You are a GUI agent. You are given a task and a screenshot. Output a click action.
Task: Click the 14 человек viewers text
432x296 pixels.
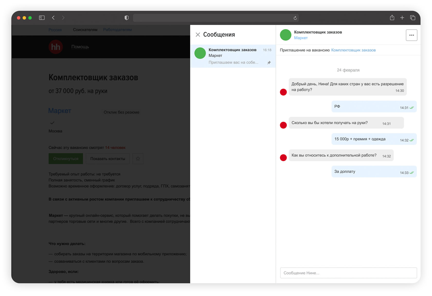coord(115,147)
